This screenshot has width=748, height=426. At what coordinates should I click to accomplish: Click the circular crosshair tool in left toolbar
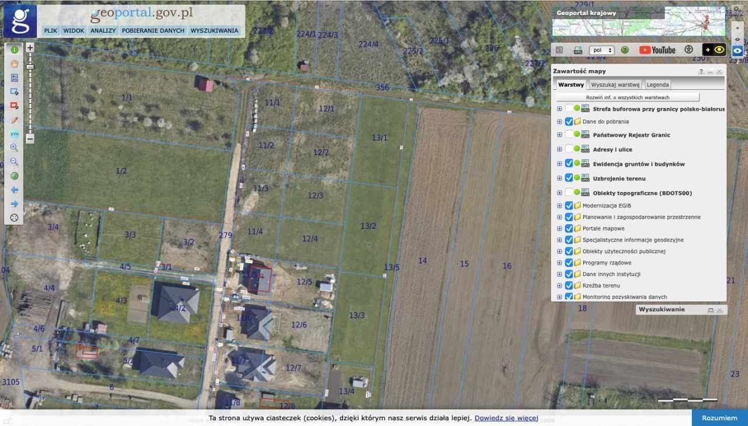pos(15,218)
